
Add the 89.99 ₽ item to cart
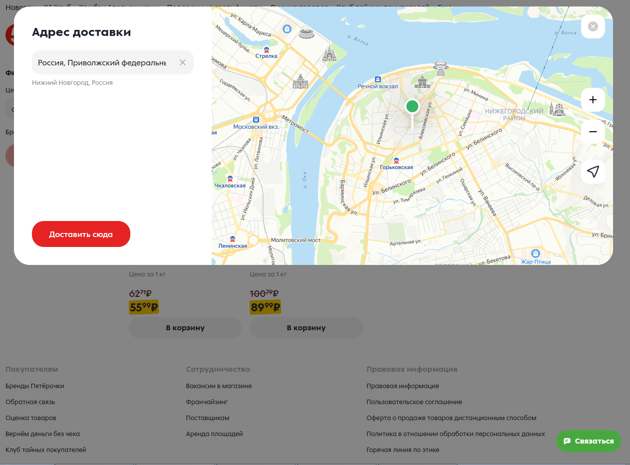coord(306,328)
